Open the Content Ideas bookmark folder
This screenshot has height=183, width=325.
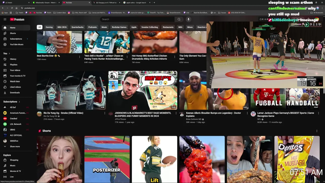60,13
